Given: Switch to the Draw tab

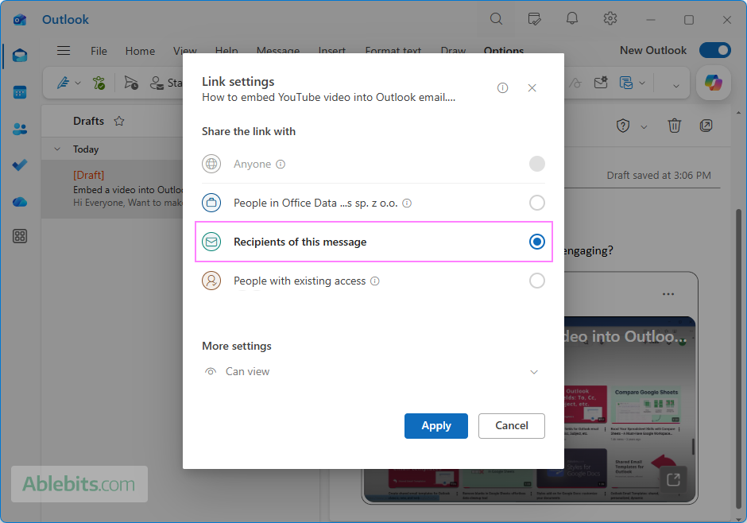Looking at the screenshot, I should point(453,51).
